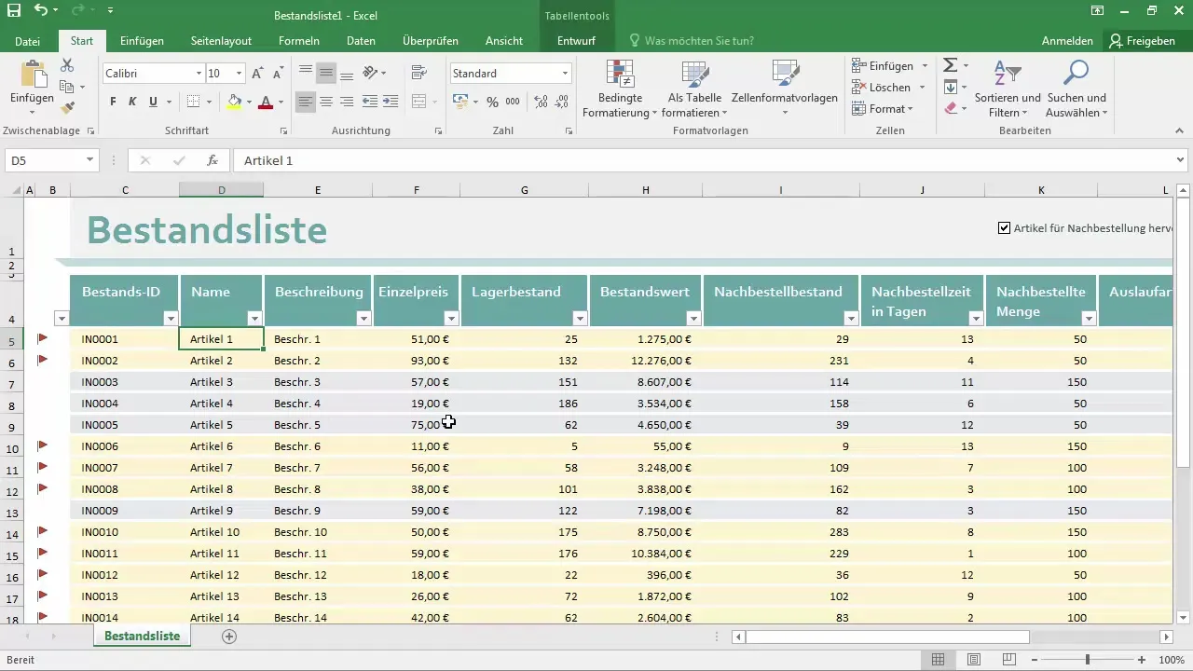Click the Save icon in quick access toolbar
Screen dimensions: 1193x671
click(13, 11)
